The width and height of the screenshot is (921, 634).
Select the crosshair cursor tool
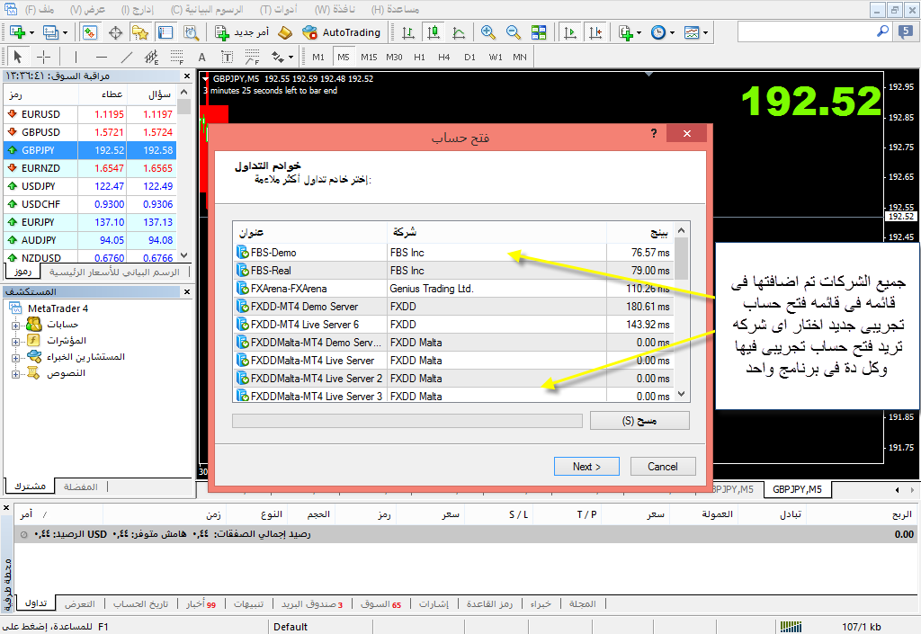click(42, 57)
